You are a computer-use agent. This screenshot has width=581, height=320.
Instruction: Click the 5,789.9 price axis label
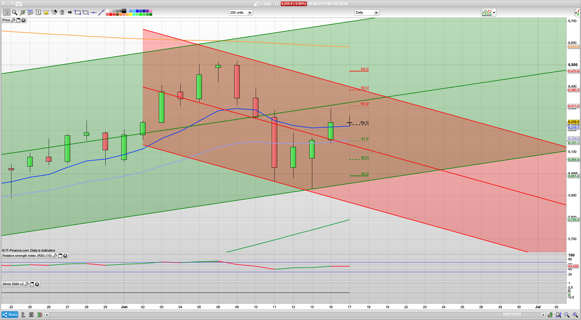pos(573,219)
